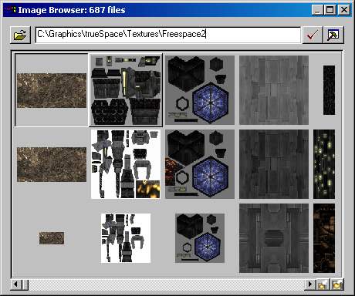Image resolution: width=355 pixels, height=296 pixels.
Task: Click the Image Browser title bar icon
Action: 11,10
